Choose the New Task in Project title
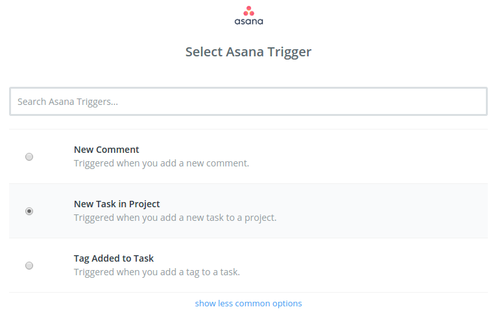The image size is (493, 318). tap(117, 204)
